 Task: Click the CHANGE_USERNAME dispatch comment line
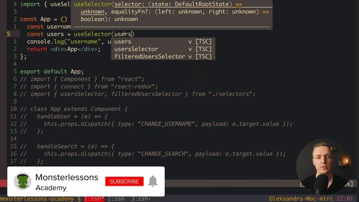[156, 124]
